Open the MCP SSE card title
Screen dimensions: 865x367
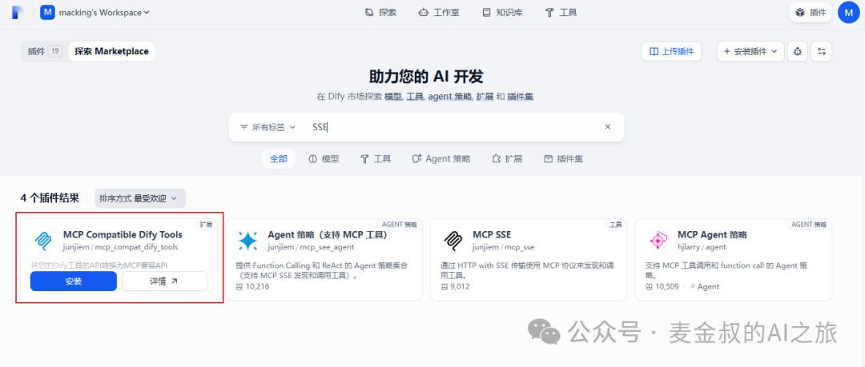pos(492,235)
